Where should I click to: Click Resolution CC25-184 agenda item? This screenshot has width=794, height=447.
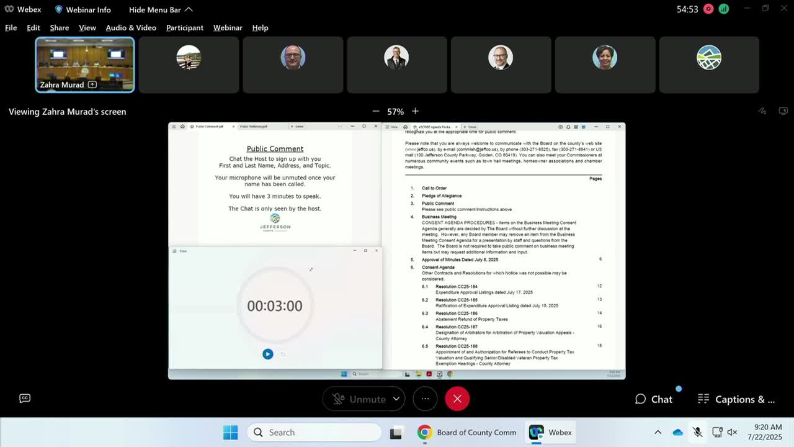457,287
